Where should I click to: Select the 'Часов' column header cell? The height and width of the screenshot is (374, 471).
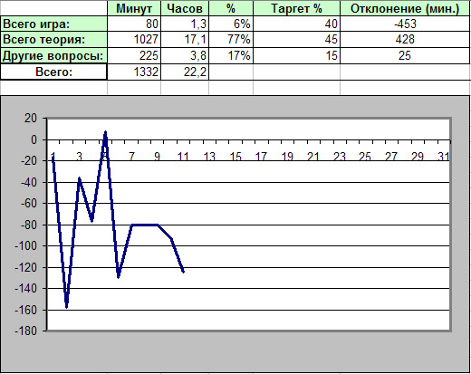[x=185, y=8]
